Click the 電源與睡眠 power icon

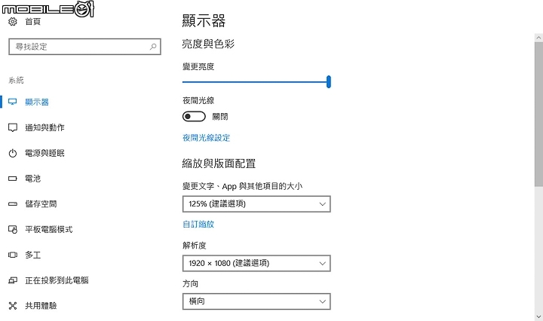pyautogui.click(x=13, y=153)
